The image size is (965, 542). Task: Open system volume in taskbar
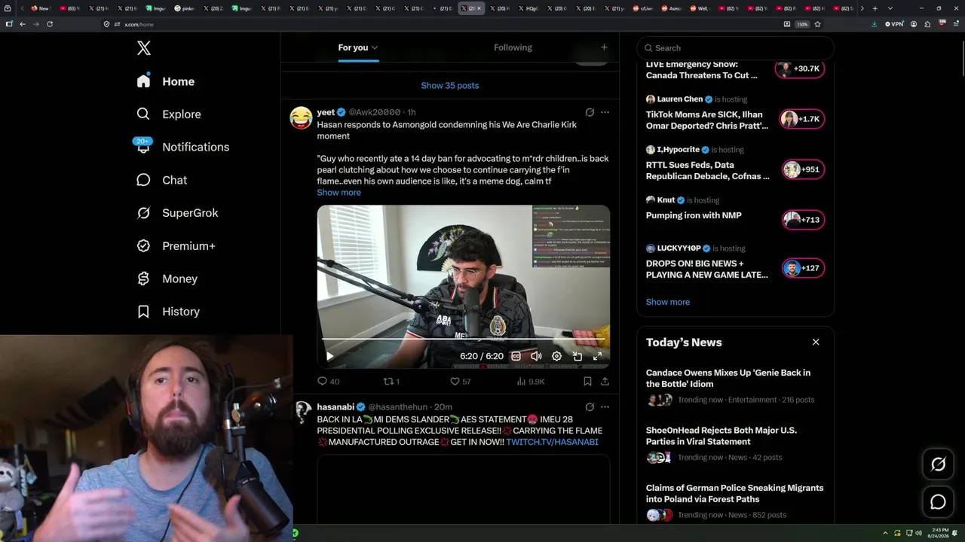click(918, 533)
